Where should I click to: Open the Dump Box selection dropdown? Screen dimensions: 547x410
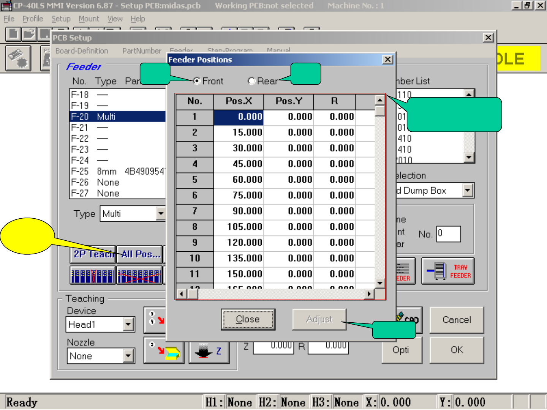coord(468,191)
